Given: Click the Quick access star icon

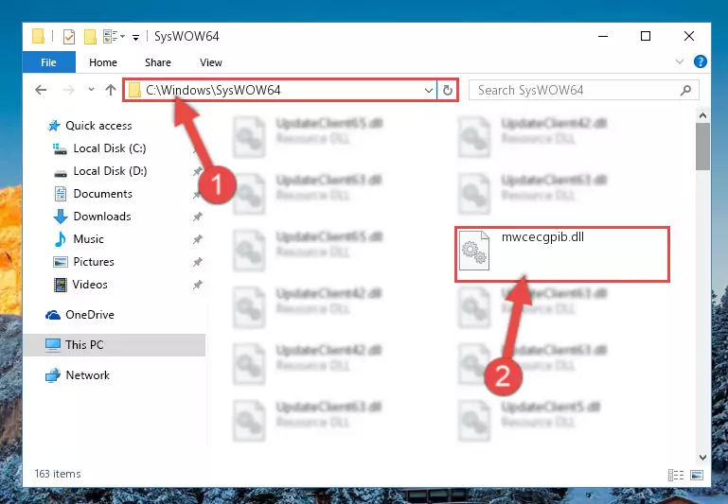Looking at the screenshot, I should [54, 126].
